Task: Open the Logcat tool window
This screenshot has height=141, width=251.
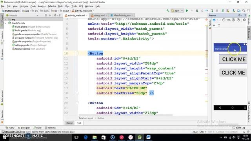Action: click(x=24, y=128)
